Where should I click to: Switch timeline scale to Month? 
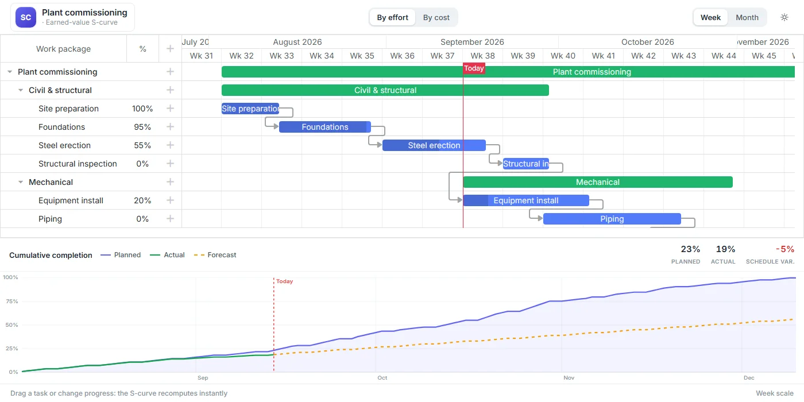(747, 17)
